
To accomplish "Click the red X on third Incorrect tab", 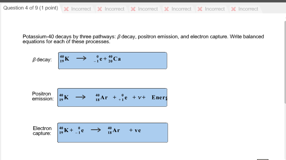I will (x=133, y=9).
